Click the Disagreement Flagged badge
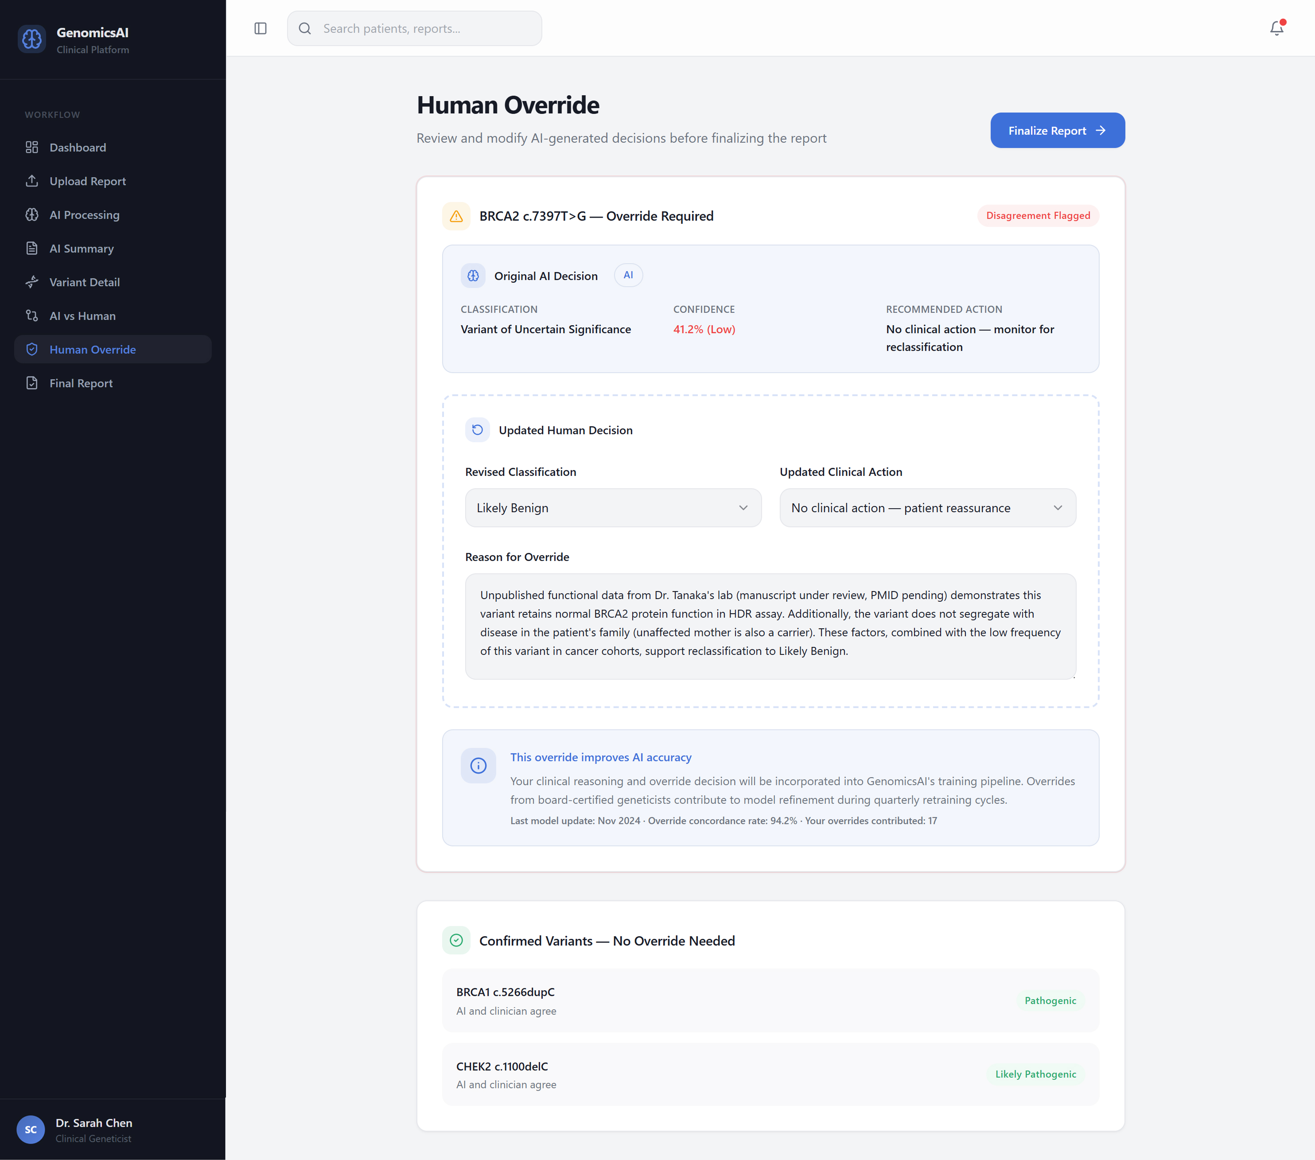The height and width of the screenshot is (1160, 1315). pos(1038,215)
